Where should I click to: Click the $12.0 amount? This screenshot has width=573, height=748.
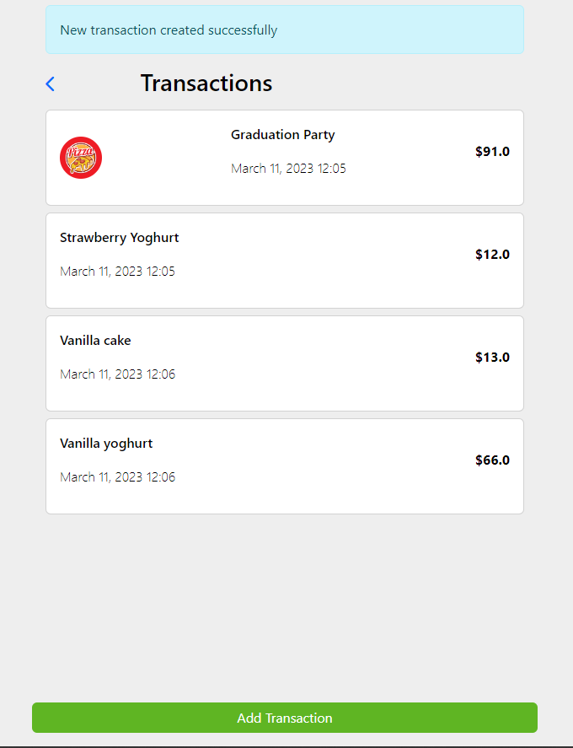click(492, 255)
